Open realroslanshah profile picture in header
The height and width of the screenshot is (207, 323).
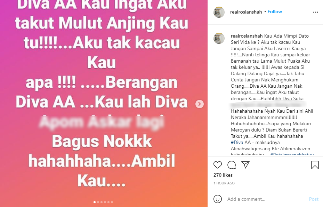coord(219,12)
